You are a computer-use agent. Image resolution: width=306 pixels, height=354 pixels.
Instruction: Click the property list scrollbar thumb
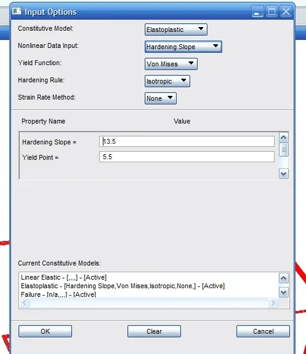pyautogui.click(x=284, y=149)
